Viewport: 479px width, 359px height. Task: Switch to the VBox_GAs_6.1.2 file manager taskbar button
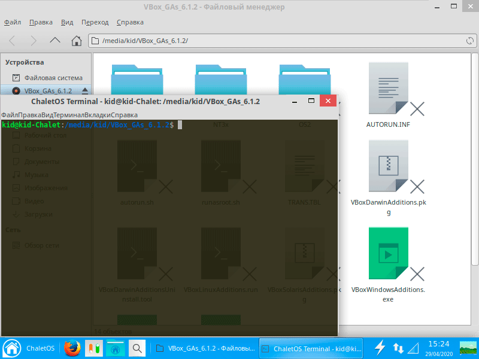tap(205, 348)
